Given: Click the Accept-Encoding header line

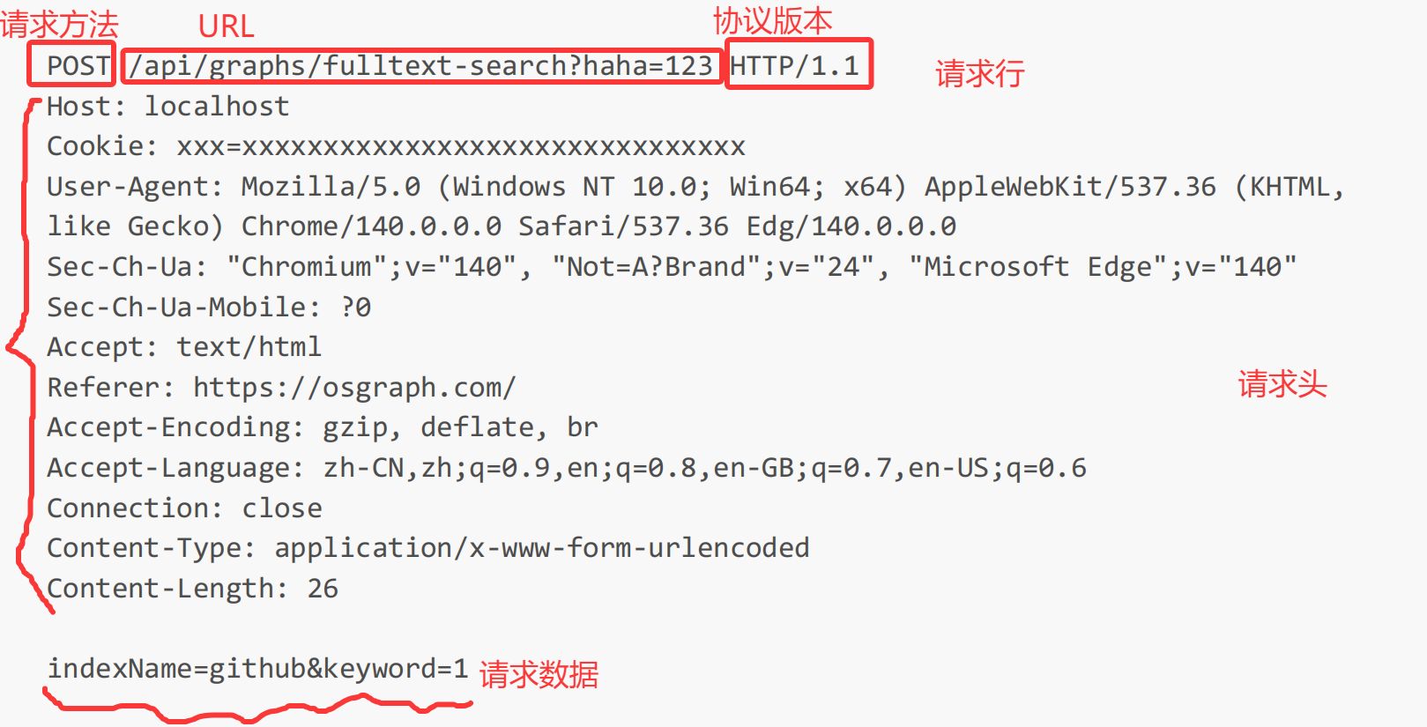Looking at the screenshot, I should 323,427.
